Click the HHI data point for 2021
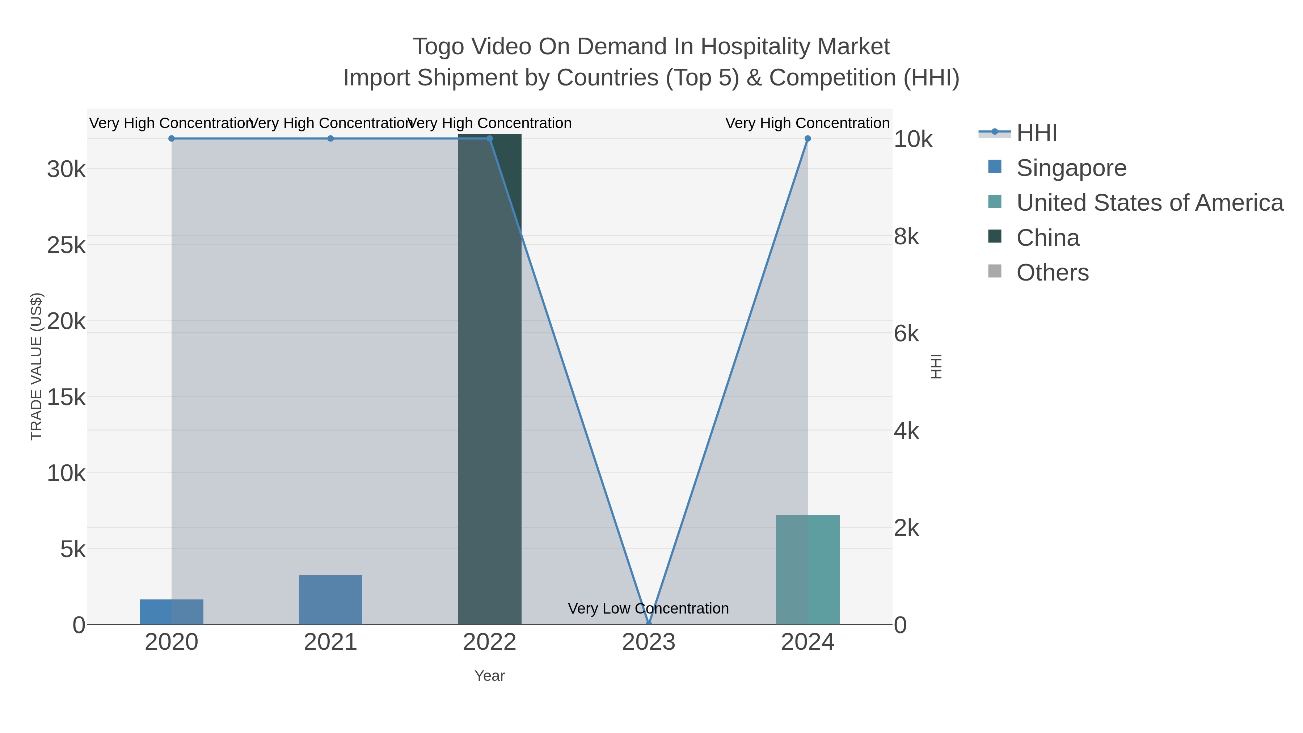Viewport: 1303px width, 733px height. (330, 139)
